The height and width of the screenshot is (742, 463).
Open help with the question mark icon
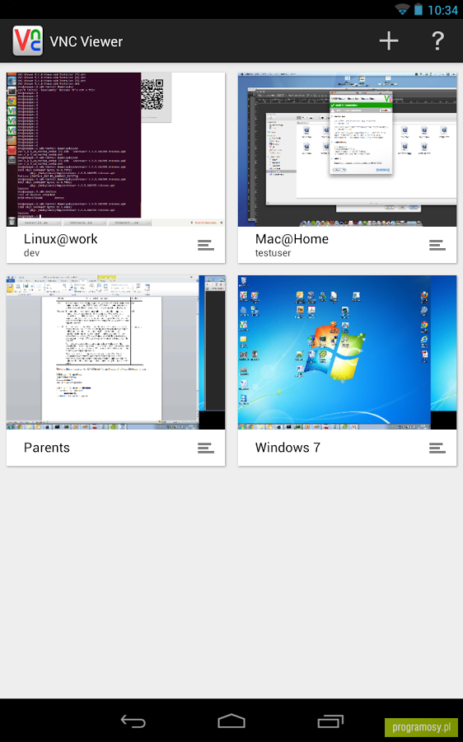click(437, 41)
